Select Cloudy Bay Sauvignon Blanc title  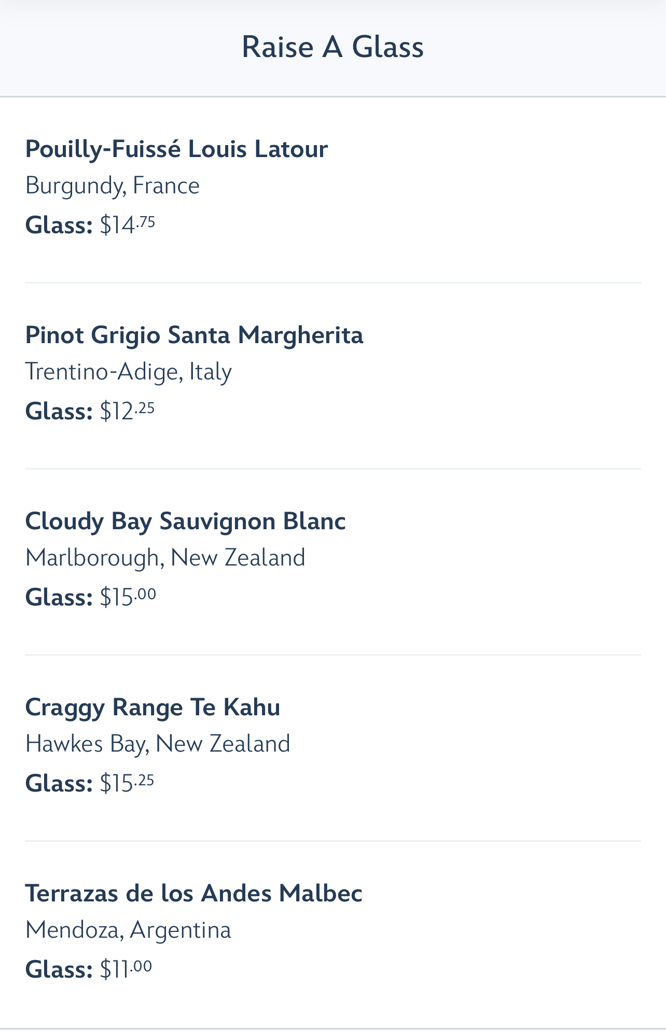[x=185, y=521]
